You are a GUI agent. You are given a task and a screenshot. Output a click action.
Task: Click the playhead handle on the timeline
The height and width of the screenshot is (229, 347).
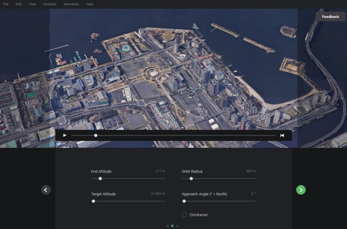pyautogui.click(x=96, y=135)
